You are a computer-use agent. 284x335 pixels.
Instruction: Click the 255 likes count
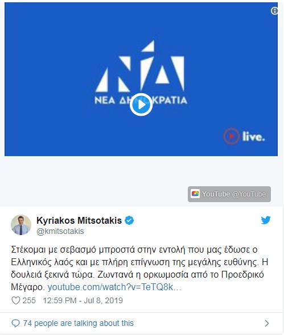point(29,300)
